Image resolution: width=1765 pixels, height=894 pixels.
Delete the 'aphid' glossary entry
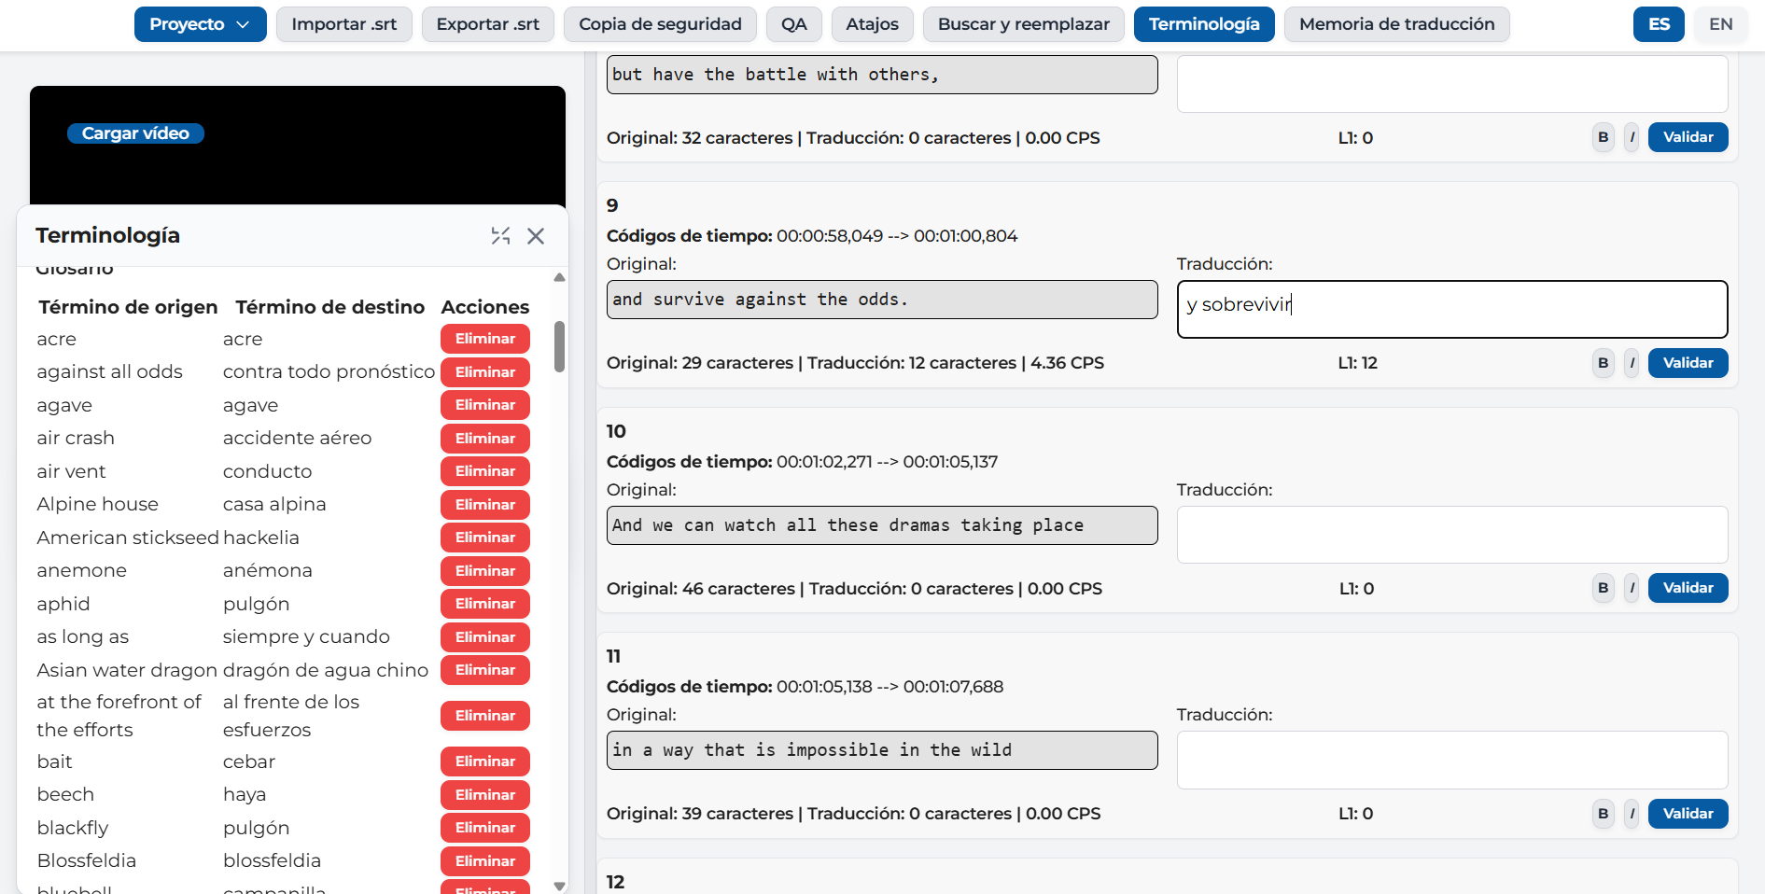[485, 604]
